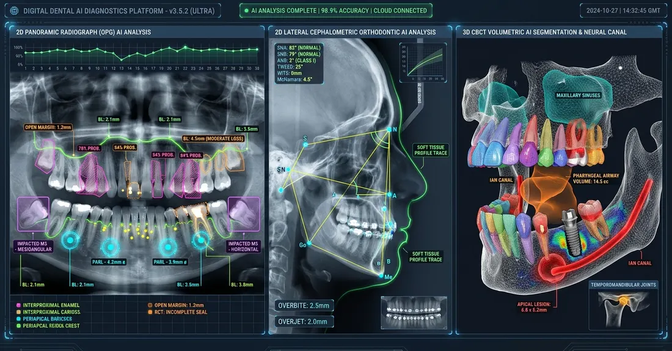Select the PABL - 3.9mm measurement label
The image size is (672, 351).
point(170,262)
